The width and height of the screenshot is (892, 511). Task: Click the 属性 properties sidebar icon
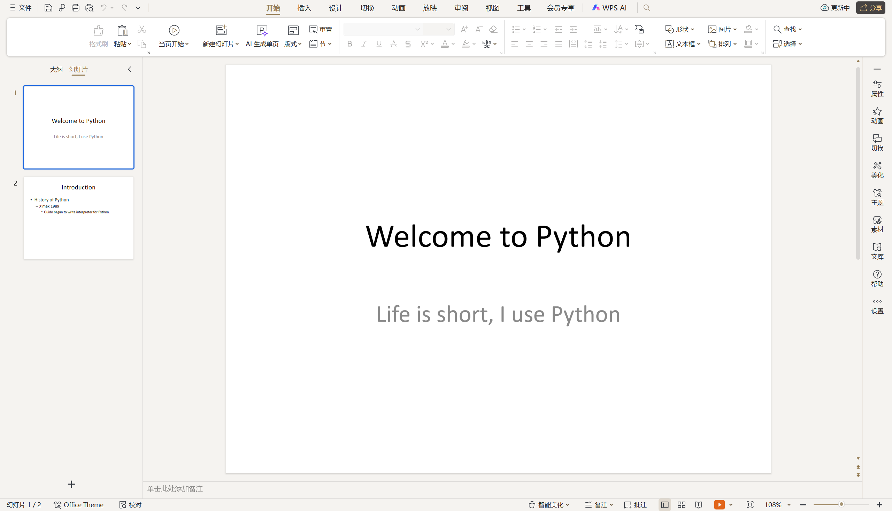tap(877, 88)
